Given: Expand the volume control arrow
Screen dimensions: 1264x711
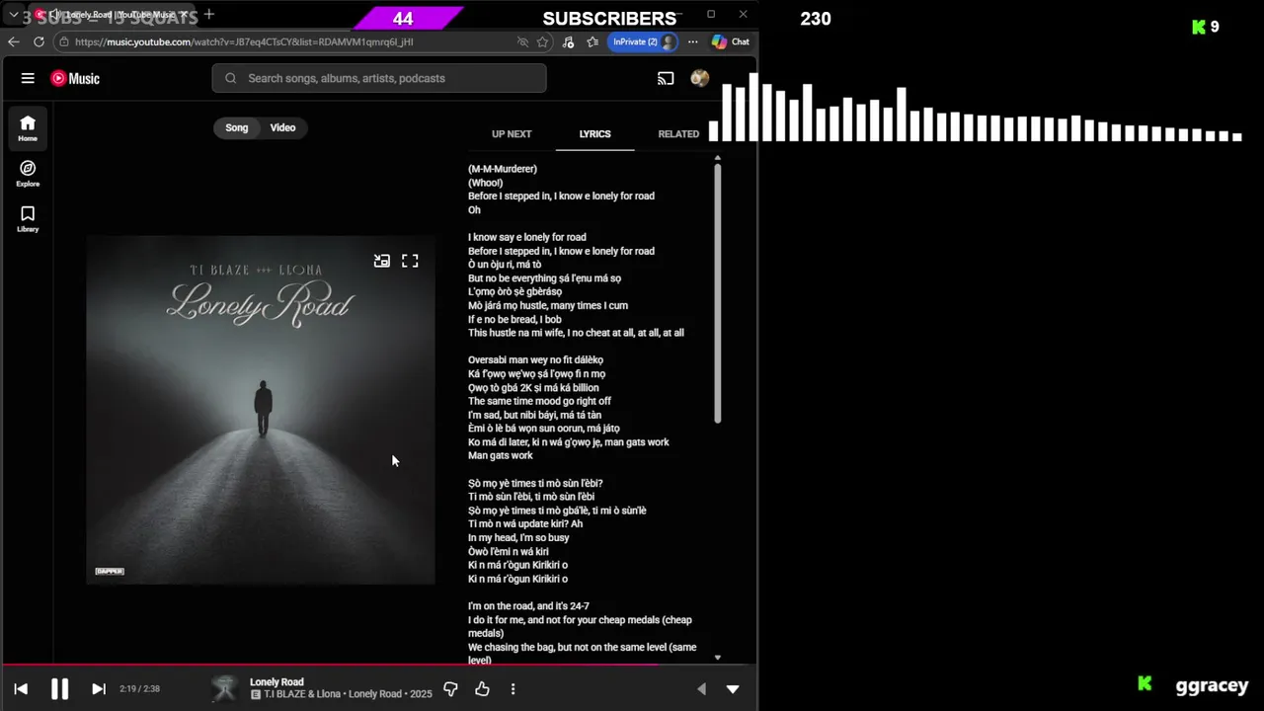Looking at the screenshot, I should 701,689.
